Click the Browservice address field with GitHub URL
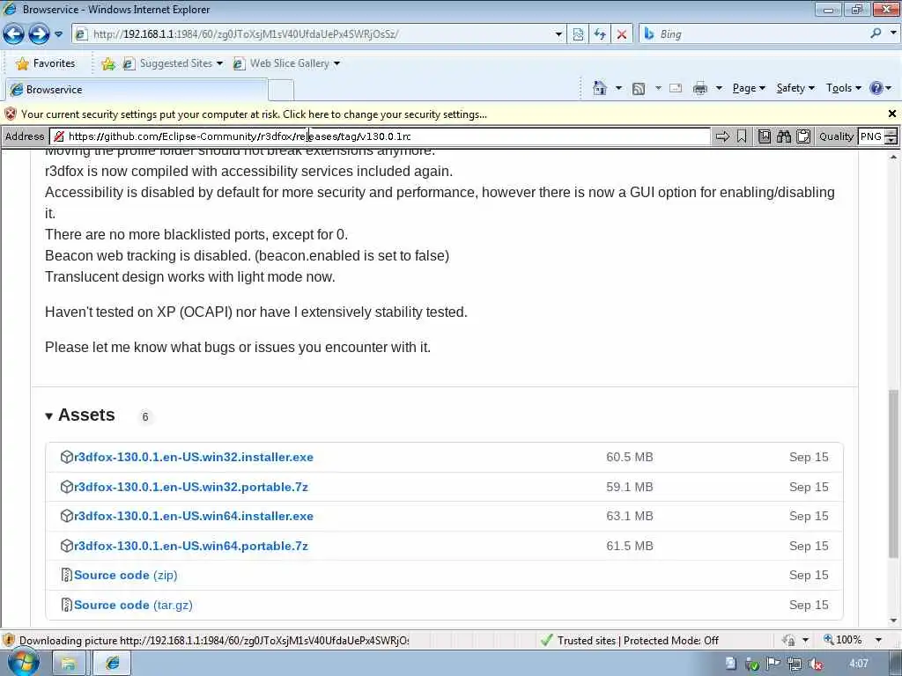The image size is (902, 676). [x=380, y=136]
